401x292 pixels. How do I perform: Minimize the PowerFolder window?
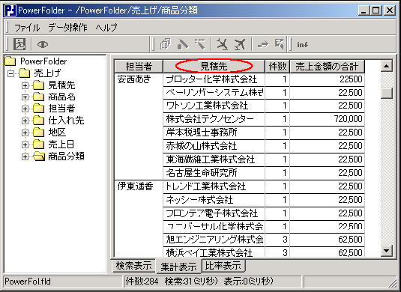click(x=364, y=10)
